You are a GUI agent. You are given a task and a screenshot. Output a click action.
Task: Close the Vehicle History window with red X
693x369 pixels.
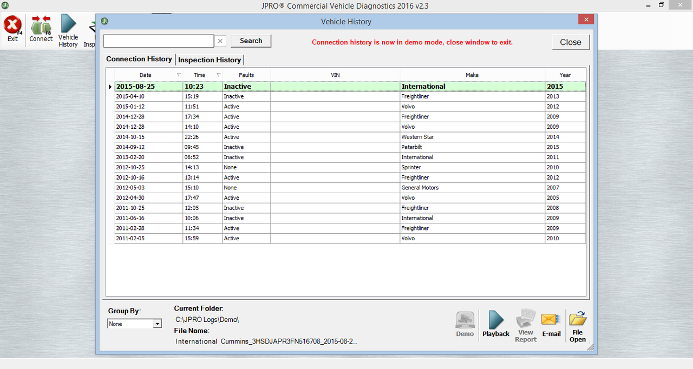point(586,20)
